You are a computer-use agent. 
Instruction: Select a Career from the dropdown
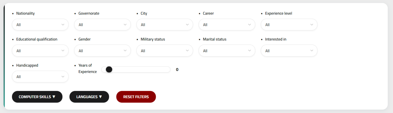pos(227,25)
